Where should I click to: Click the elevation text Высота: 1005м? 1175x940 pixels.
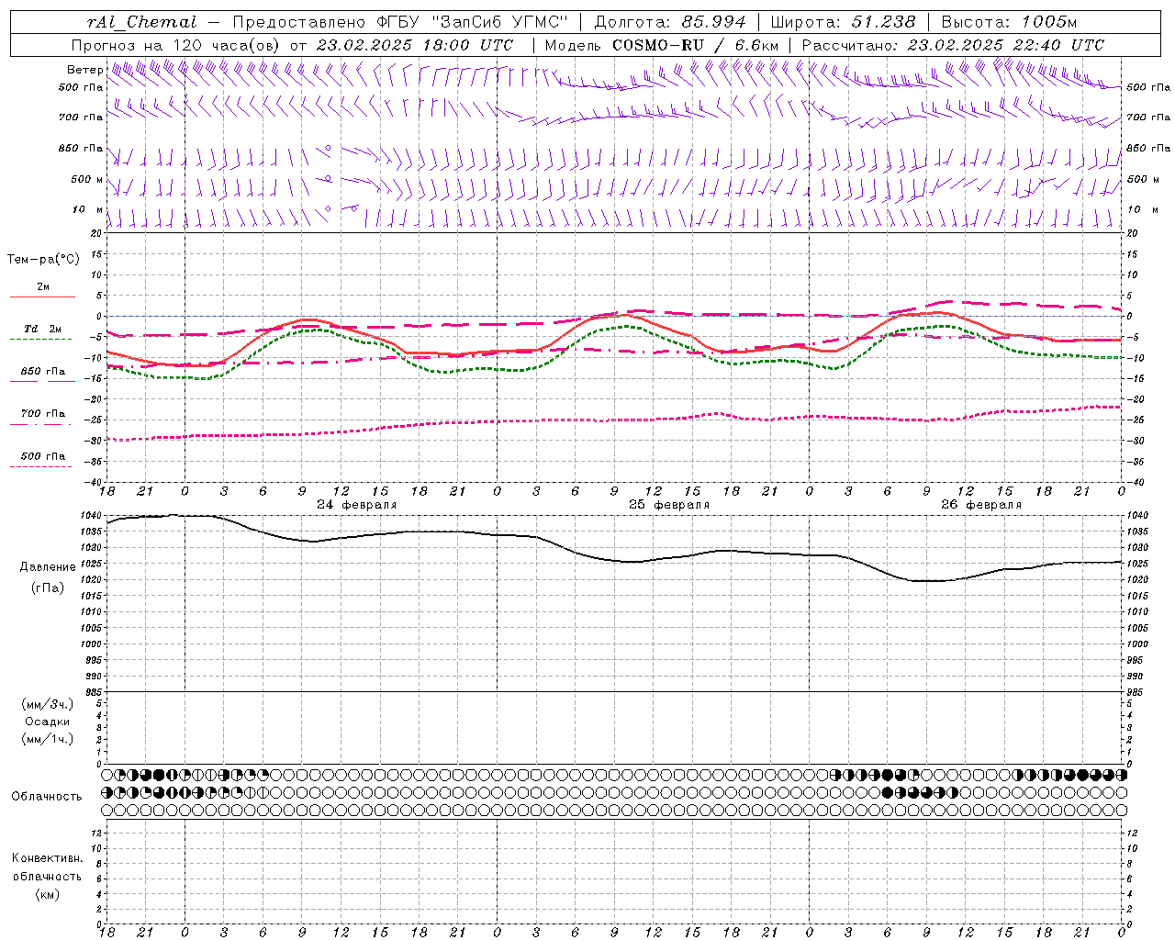point(1009,22)
